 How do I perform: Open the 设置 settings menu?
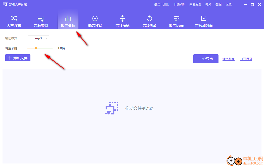click(x=229, y=5)
